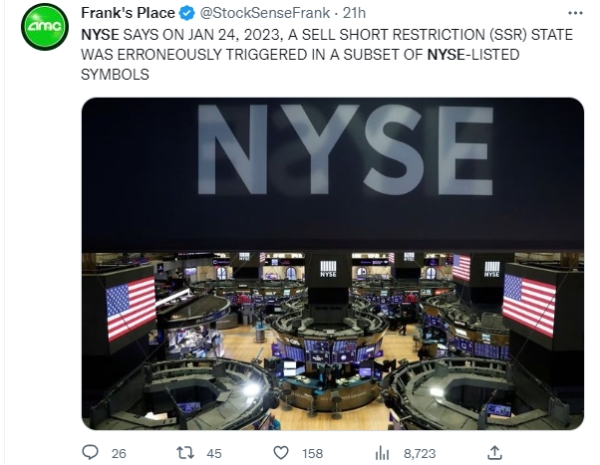Open the 21h timestamp link
This screenshot has width=600, height=465.
pos(354,13)
